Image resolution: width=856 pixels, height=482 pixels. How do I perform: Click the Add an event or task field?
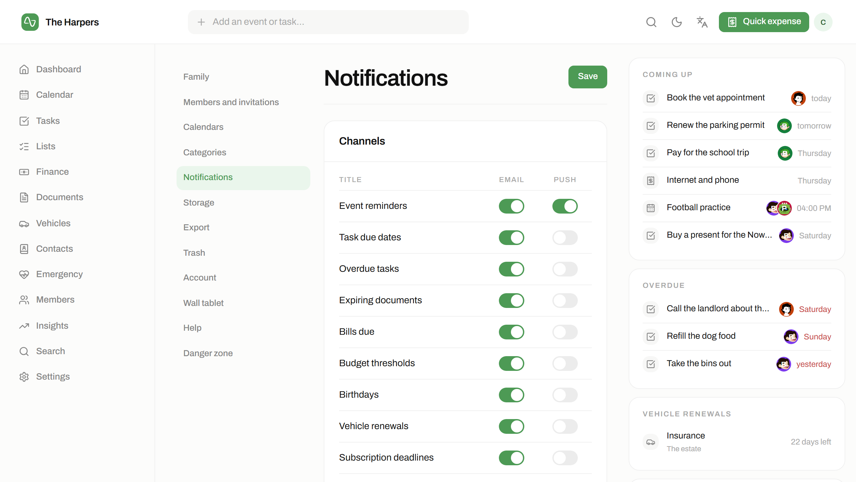pyautogui.click(x=328, y=22)
